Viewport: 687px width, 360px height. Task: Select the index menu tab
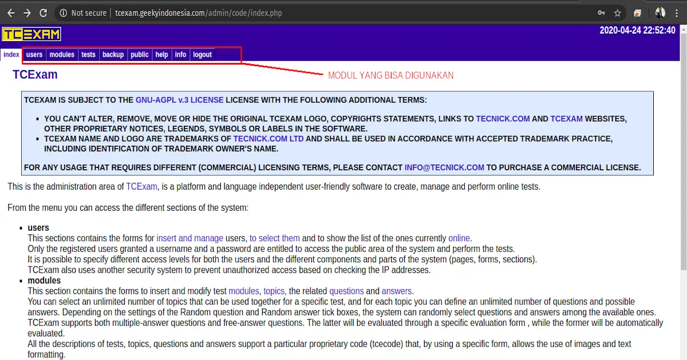click(11, 55)
